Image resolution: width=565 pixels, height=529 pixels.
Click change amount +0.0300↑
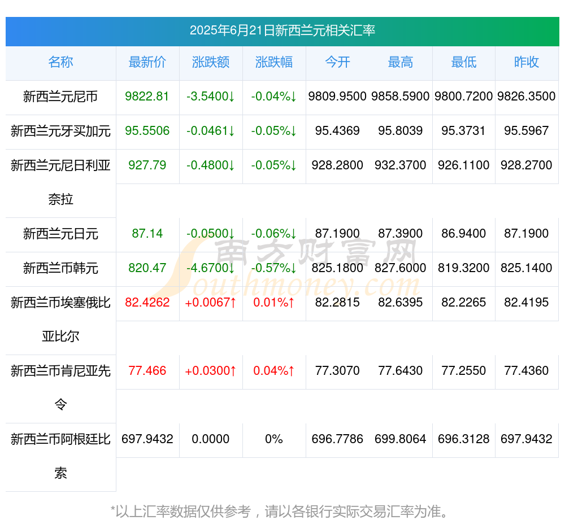pyautogui.click(x=210, y=370)
